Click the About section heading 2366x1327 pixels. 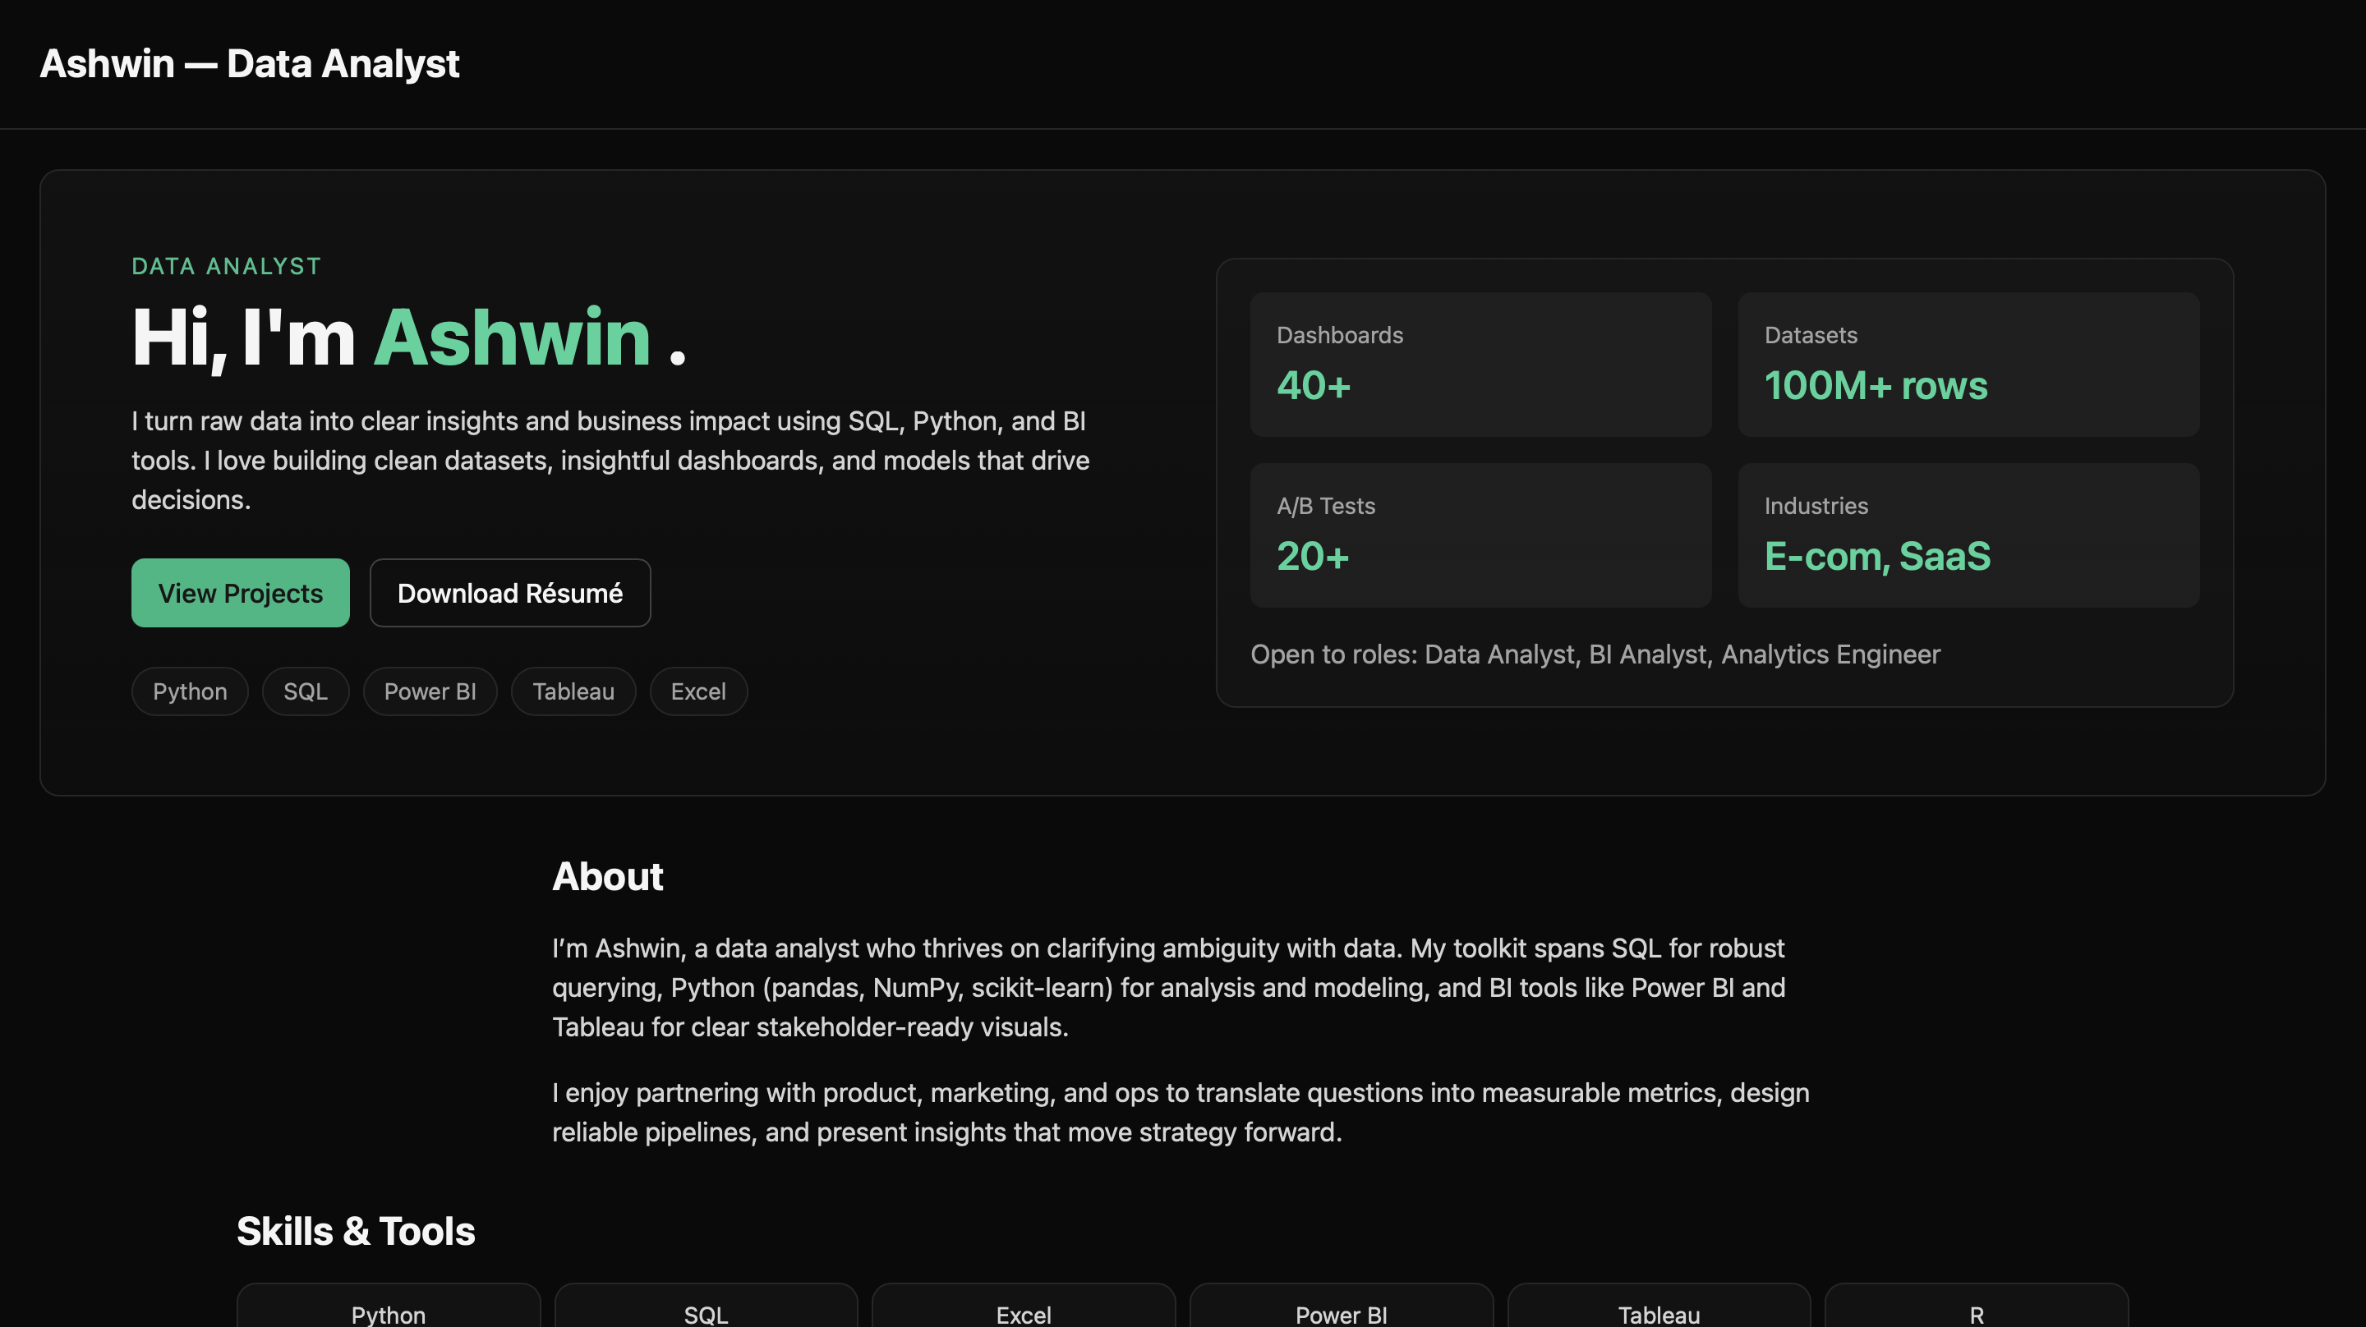607,876
